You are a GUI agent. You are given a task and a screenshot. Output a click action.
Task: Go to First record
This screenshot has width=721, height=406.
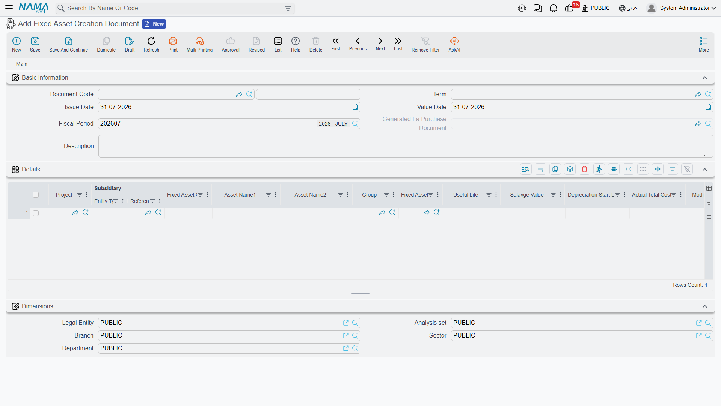336,44
